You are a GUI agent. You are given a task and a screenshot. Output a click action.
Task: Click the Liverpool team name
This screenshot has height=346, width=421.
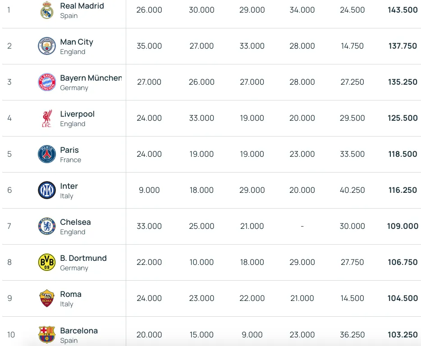[x=78, y=114]
